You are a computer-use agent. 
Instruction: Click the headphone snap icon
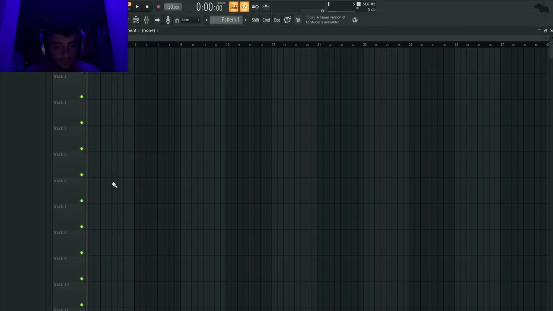tap(177, 20)
